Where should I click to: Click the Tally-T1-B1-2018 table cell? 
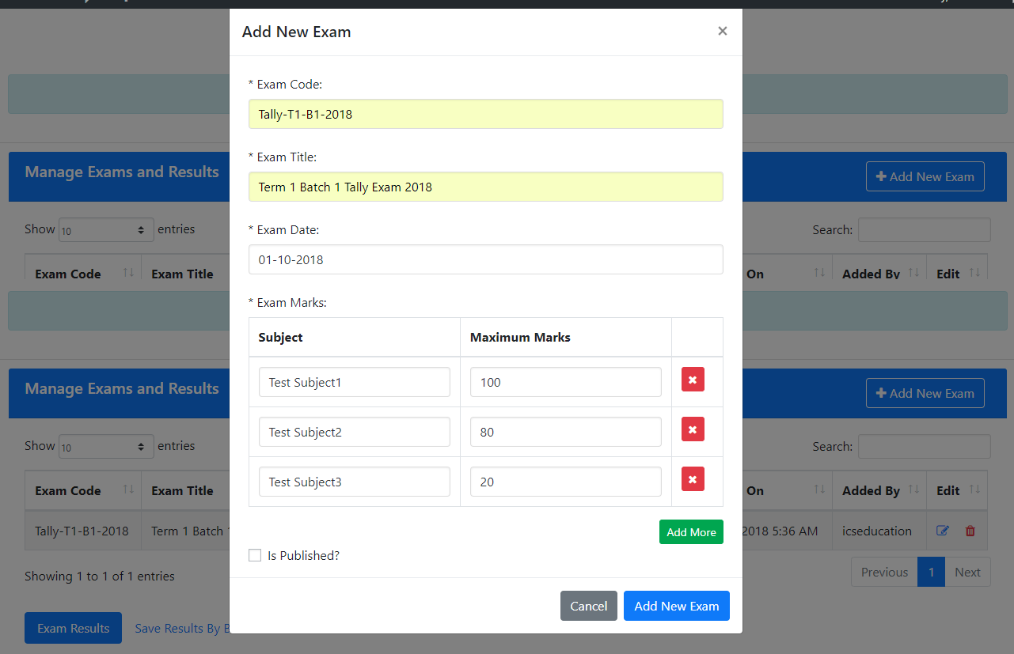coord(83,531)
